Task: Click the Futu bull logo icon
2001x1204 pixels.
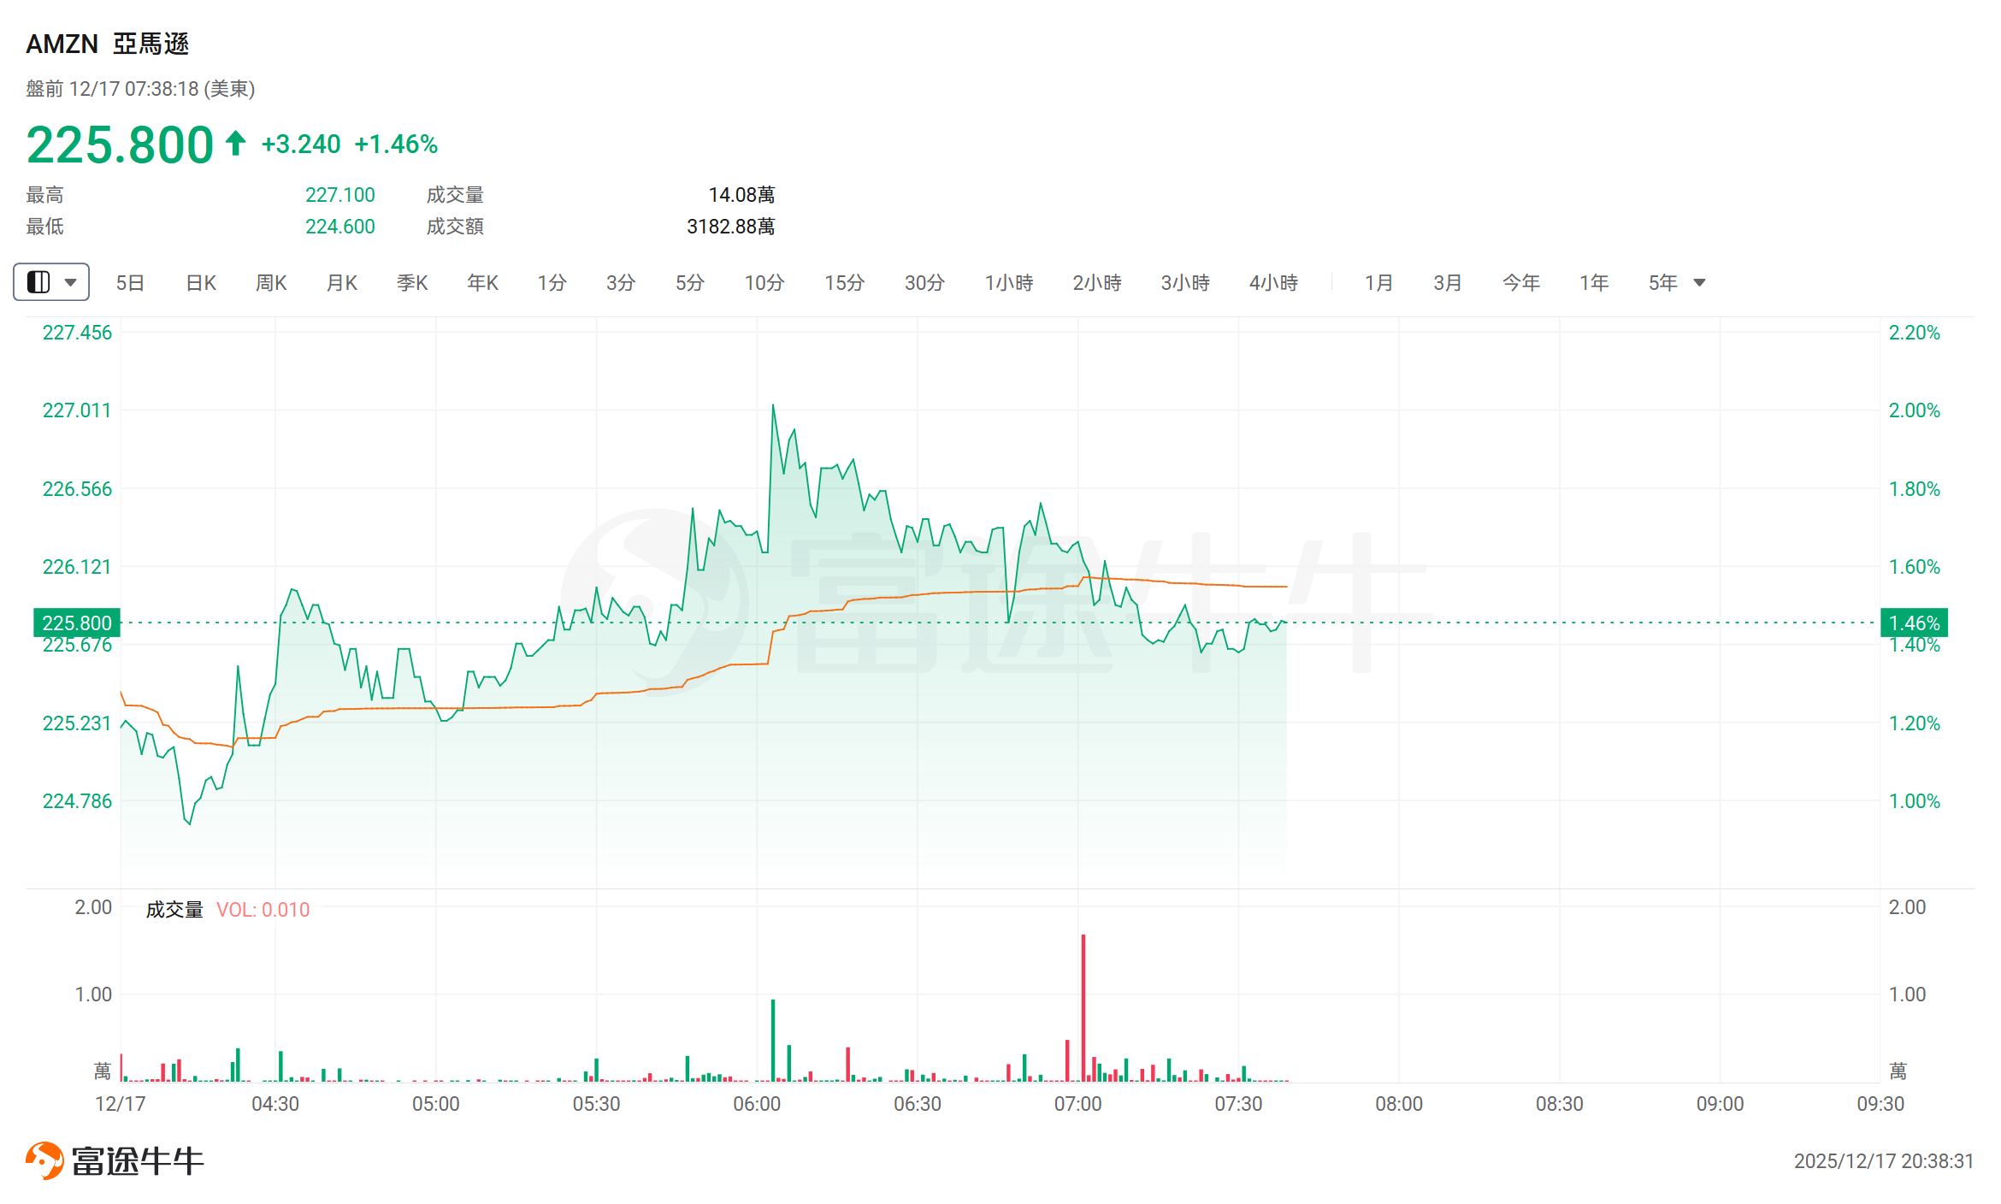Action: point(44,1160)
